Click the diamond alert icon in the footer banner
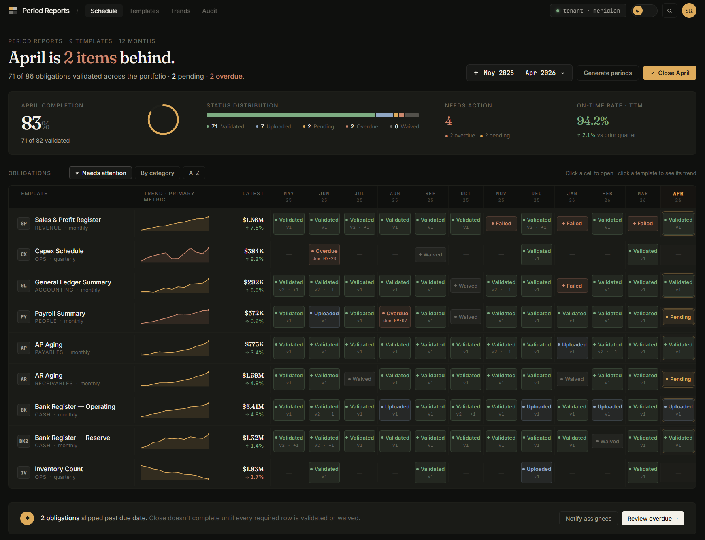This screenshot has width=705, height=540. (x=27, y=518)
